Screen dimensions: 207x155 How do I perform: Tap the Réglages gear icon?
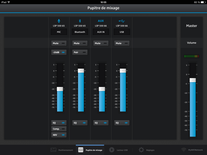click(141, 150)
